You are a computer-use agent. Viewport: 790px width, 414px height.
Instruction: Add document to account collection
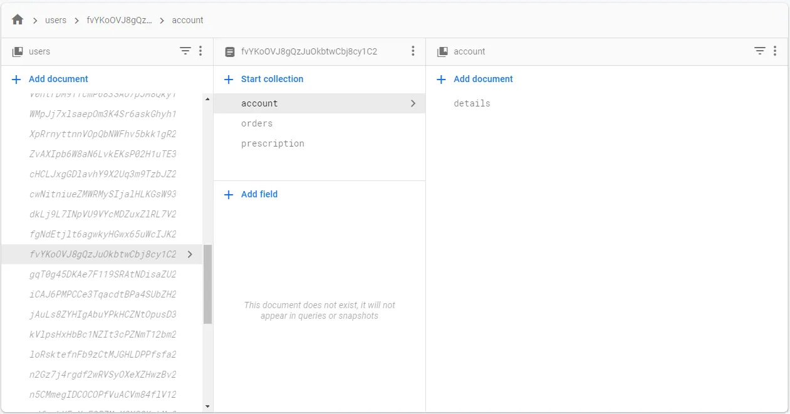[x=475, y=79]
